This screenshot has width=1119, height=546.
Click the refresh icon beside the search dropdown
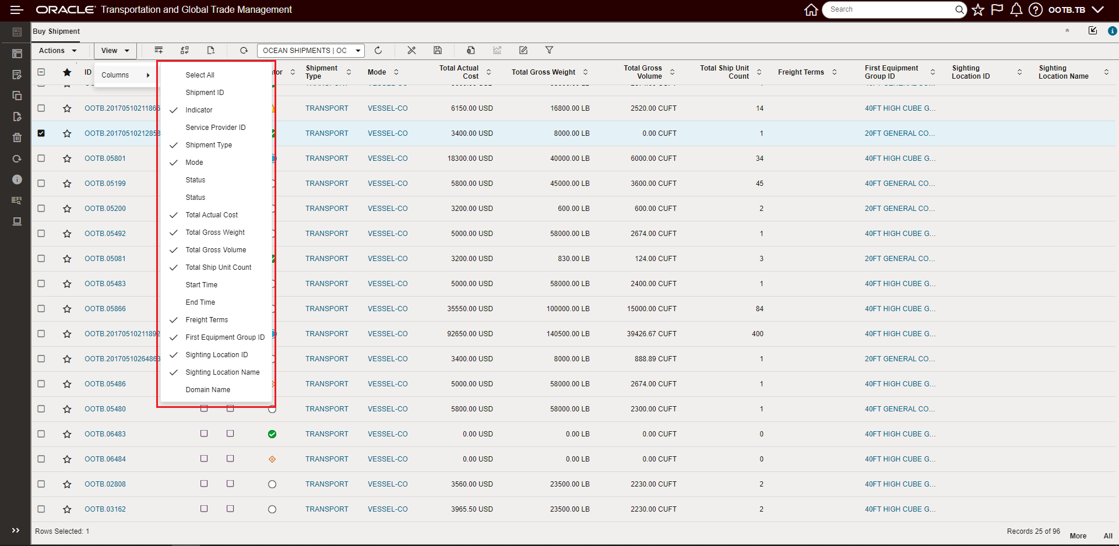point(379,51)
